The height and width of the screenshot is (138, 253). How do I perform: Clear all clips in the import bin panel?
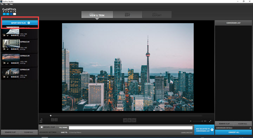click(29, 132)
